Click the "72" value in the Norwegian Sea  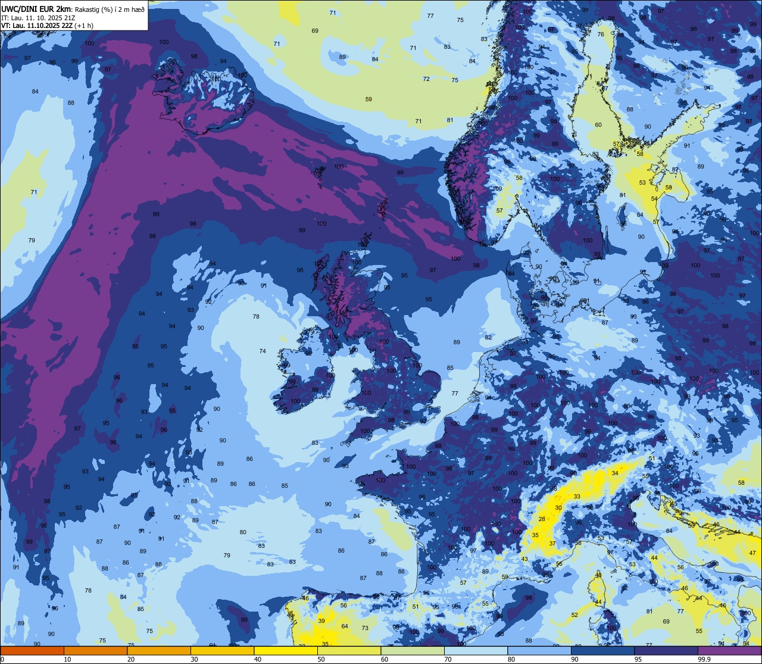click(x=426, y=79)
